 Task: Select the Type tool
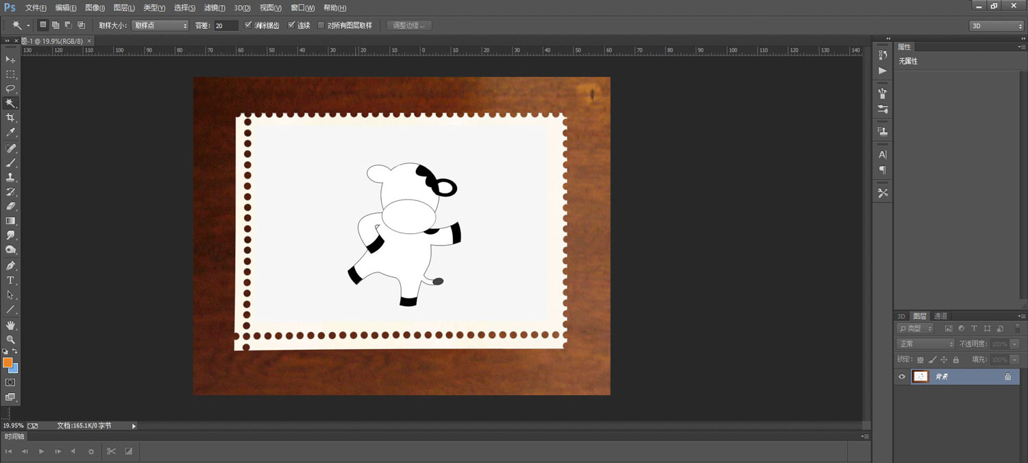(10, 280)
